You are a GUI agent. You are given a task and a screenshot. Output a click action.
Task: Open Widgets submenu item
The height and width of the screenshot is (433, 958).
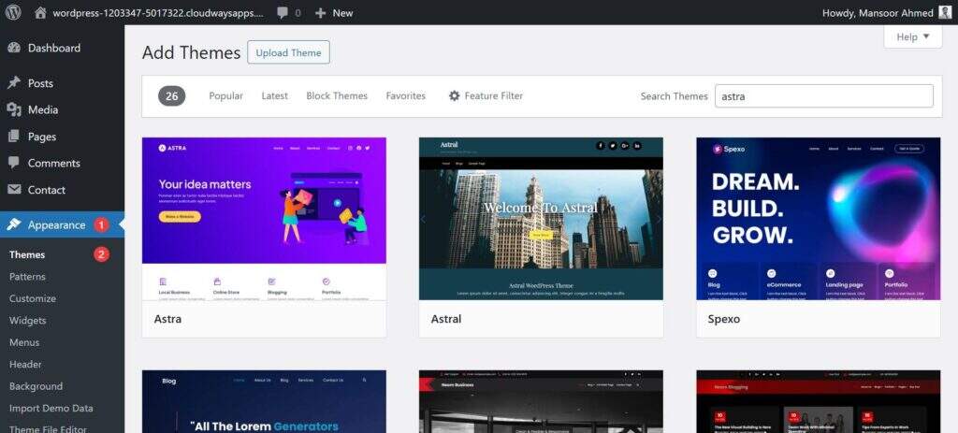[x=27, y=321]
